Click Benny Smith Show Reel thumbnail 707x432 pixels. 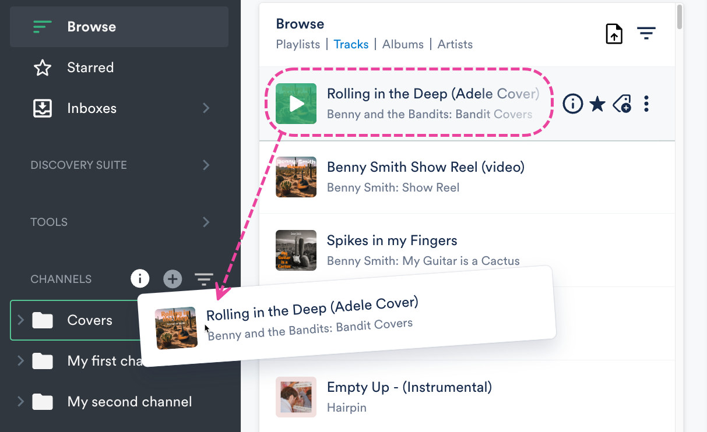(x=296, y=177)
